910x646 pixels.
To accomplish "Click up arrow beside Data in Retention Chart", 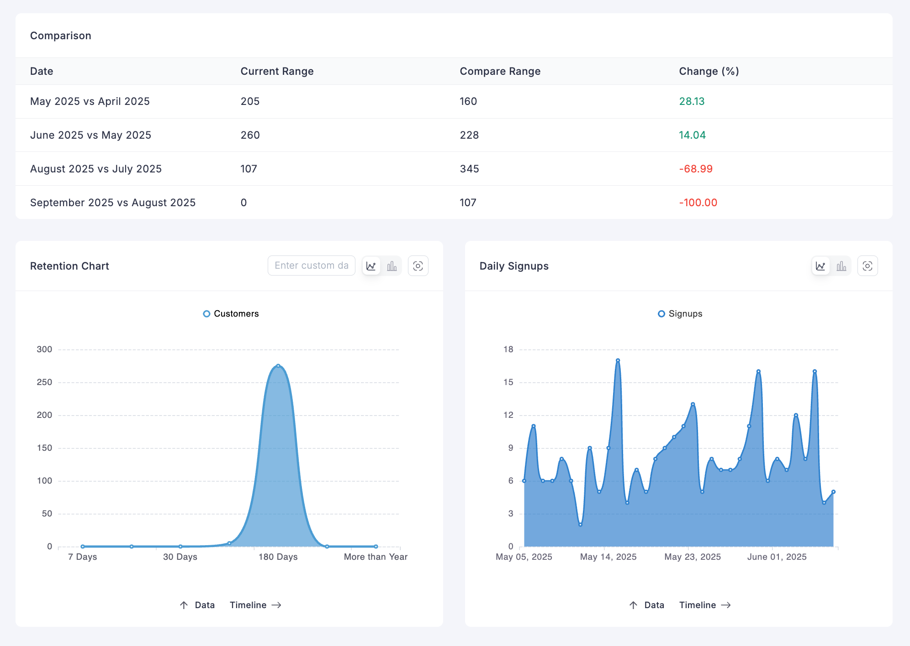I will coord(184,605).
